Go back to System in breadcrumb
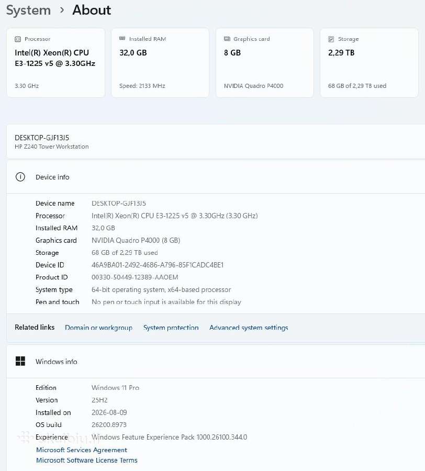The width and height of the screenshot is (425, 471). 29,10
